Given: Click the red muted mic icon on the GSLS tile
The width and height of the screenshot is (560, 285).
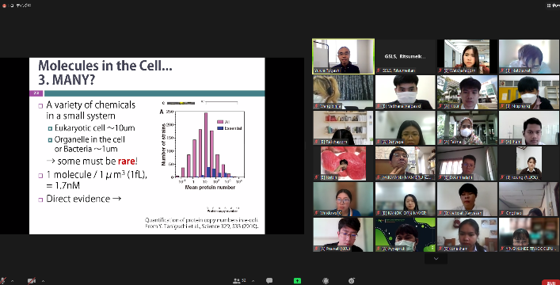Looking at the screenshot, I should tap(379, 70).
